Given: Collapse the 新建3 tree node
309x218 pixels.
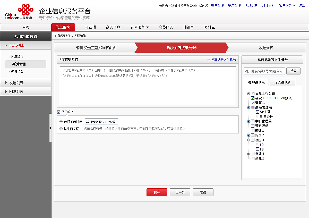Looking at the screenshot, I should click(x=248, y=140).
